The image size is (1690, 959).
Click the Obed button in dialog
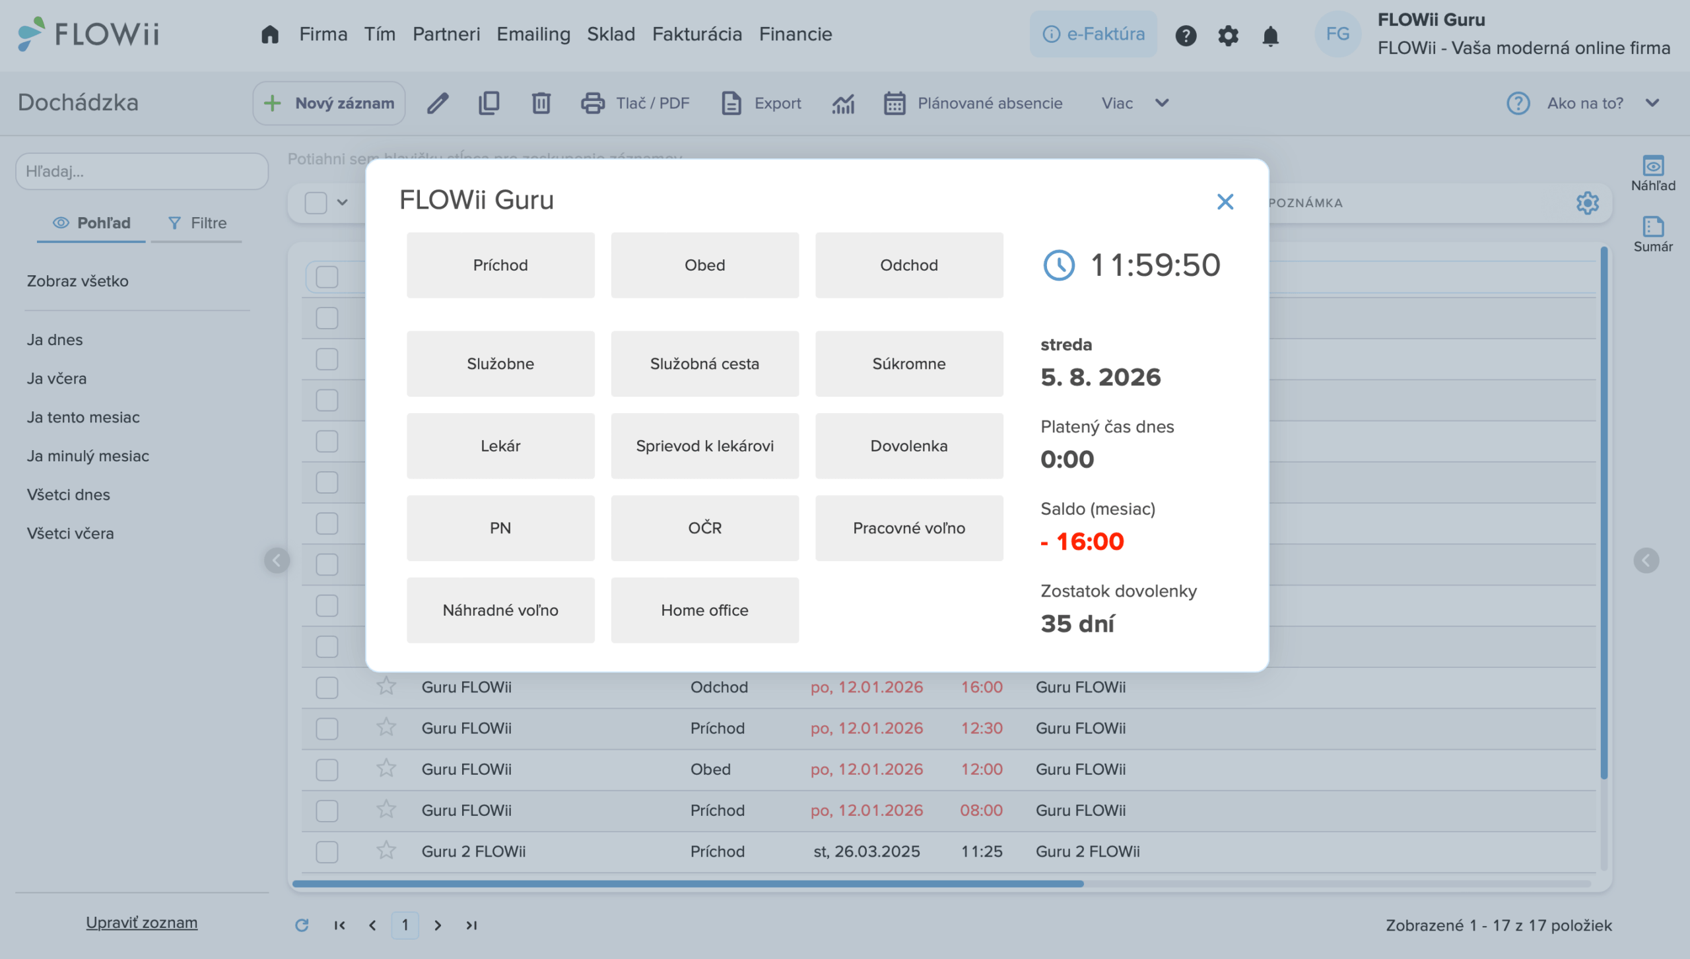point(705,265)
